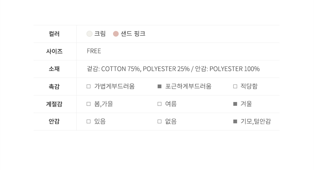Check the 적당함 texture box
The image size is (314, 170).
[235, 86]
